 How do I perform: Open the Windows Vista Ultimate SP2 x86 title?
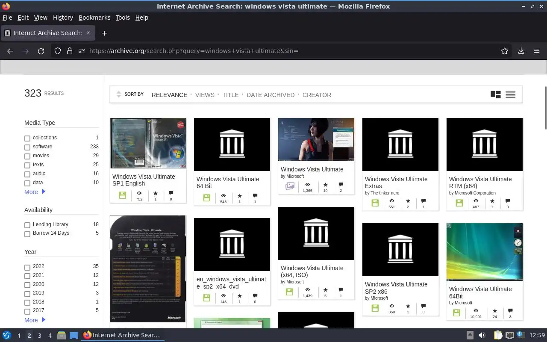tap(396, 288)
